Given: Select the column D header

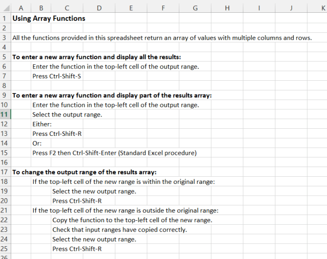Looking at the screenshot, I should tap(99, 8).
